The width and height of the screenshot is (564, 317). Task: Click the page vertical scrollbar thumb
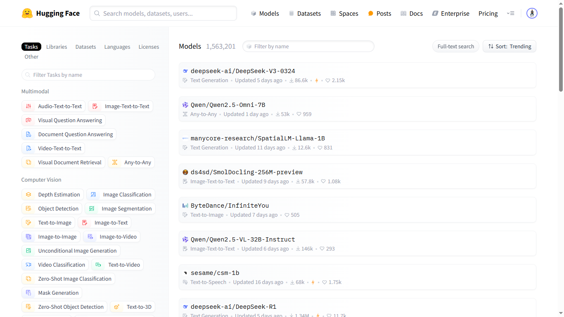(x=561, y=49)
